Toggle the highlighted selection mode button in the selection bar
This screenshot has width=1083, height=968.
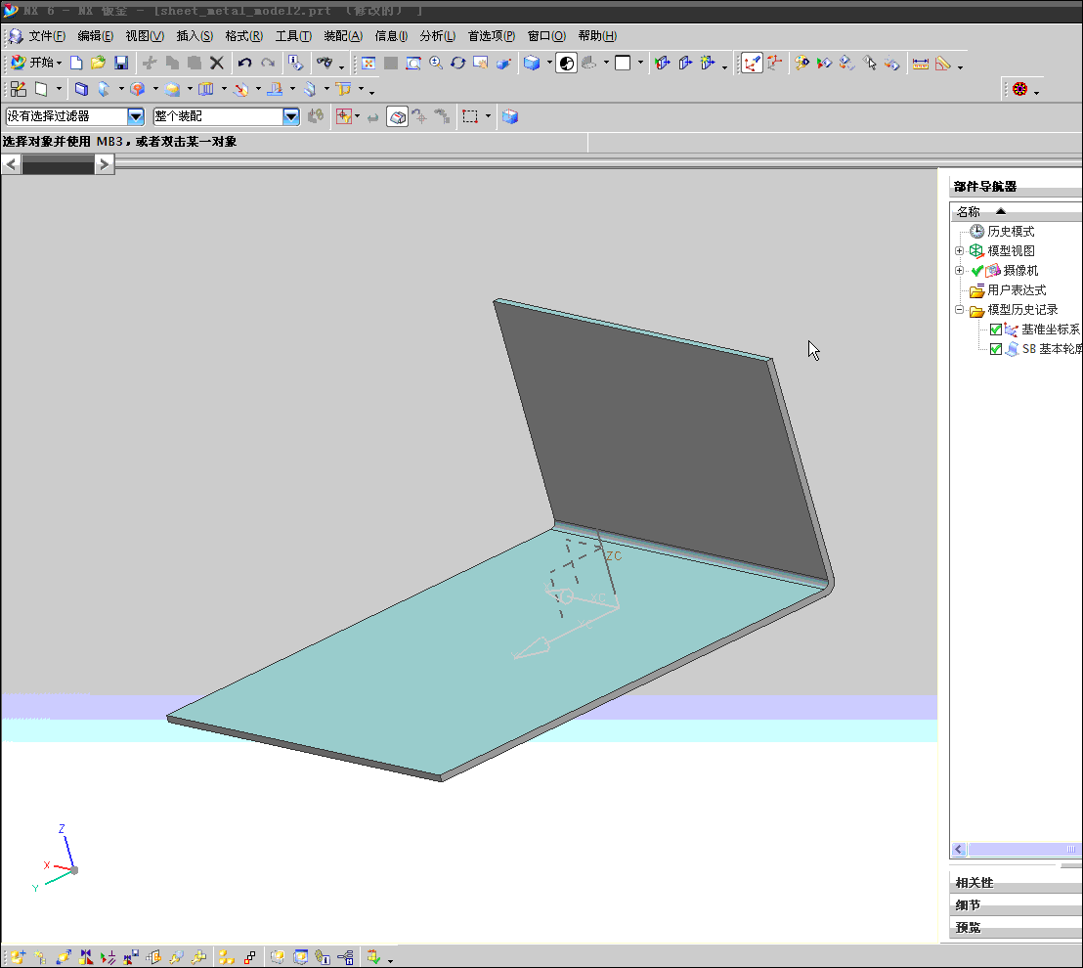tap(397, 116)
